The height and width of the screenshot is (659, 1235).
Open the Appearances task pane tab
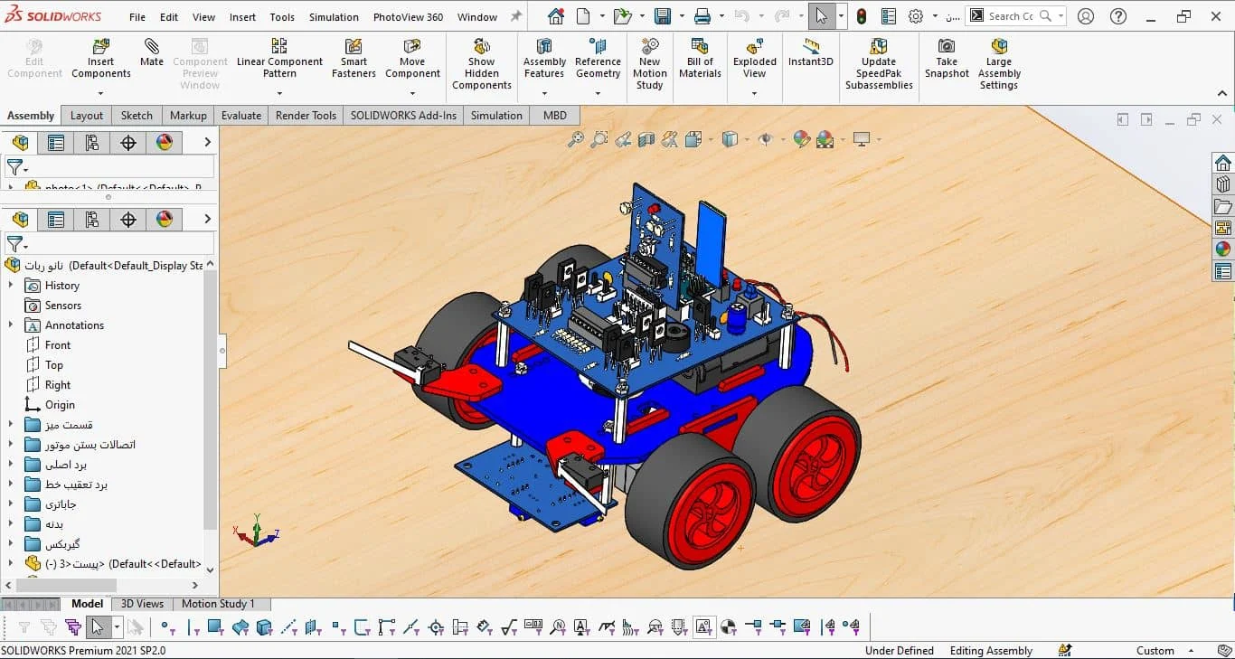[1223, 249]
